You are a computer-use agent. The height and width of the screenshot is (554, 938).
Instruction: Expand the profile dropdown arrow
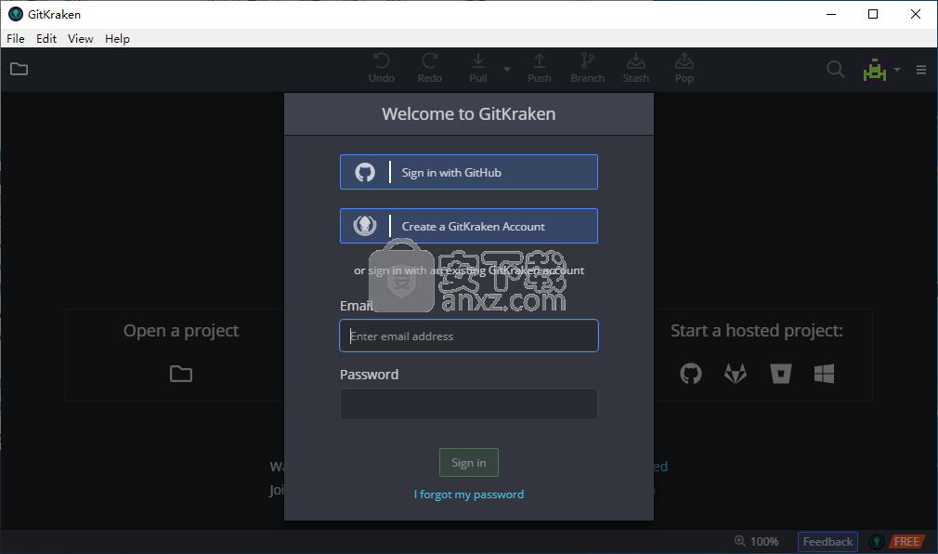[x=897, y=70]
